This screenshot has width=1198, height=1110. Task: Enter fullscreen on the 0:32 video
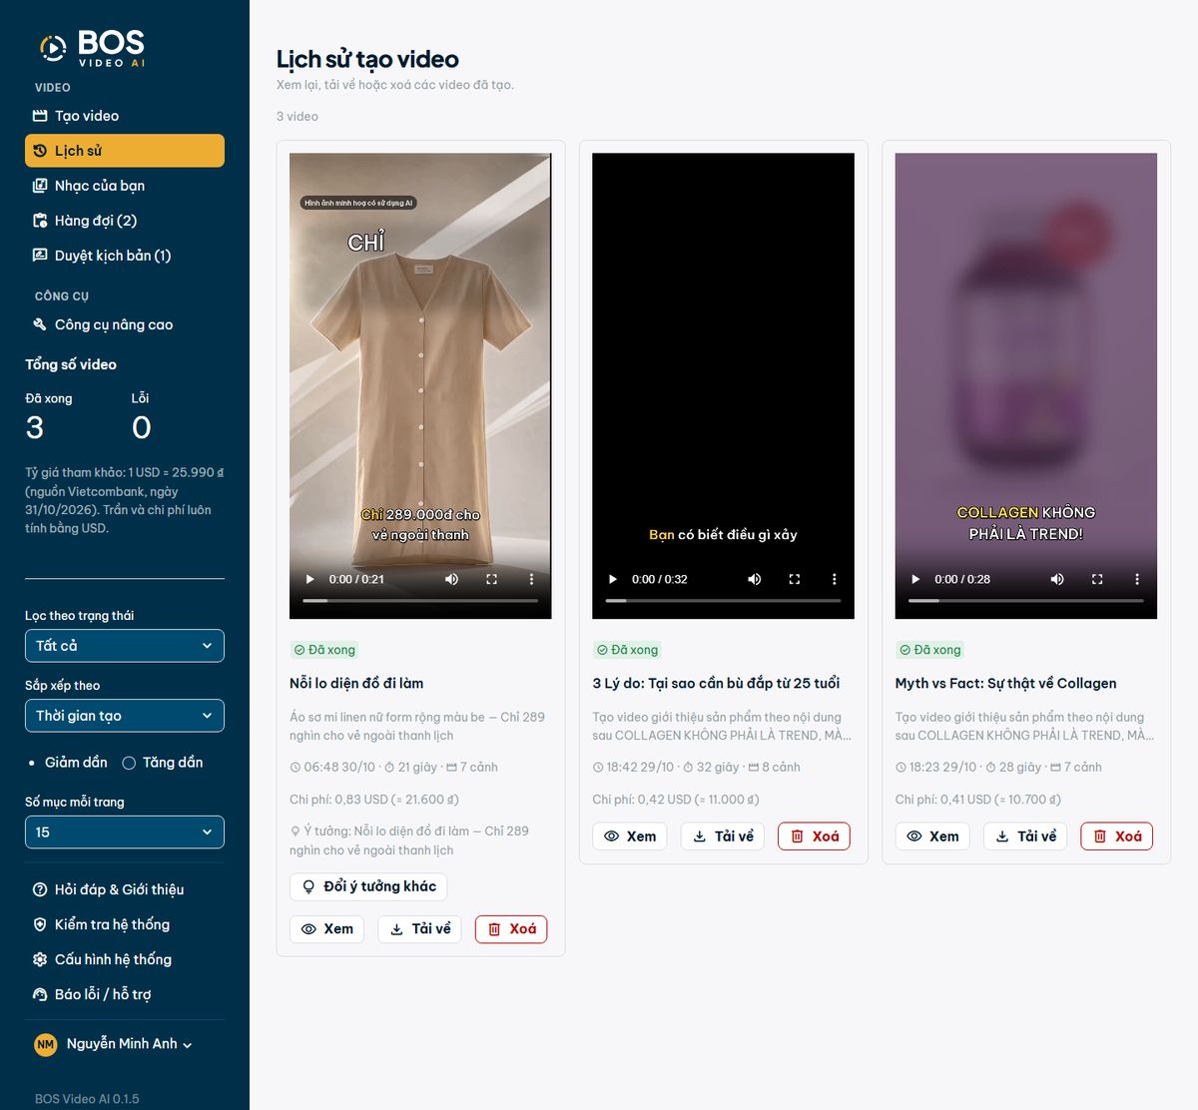coord(795,579)
